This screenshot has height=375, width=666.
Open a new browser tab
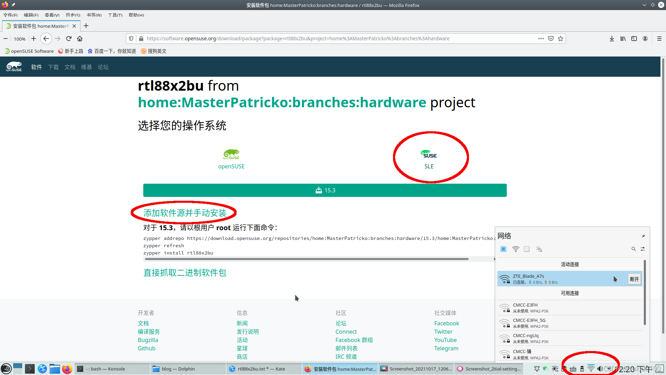pyautogui.click(x=86, y=26)
